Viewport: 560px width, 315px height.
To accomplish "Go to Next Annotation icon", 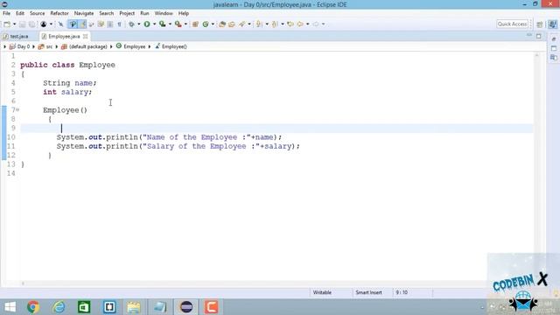I will 259,24.
